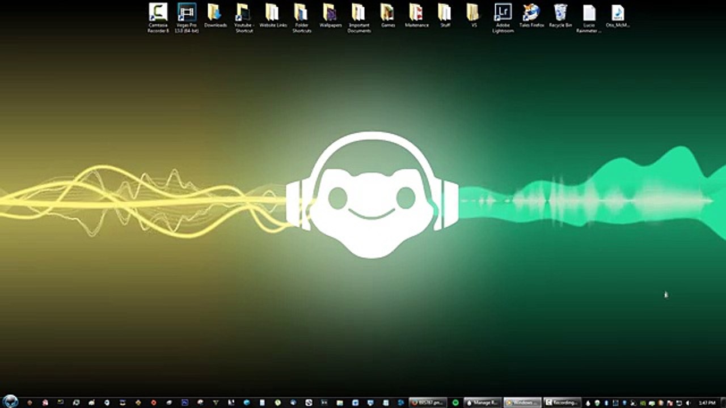Select the VS folder on desktop
The width and height of the screenshot is (726, 408).
pos(474,15)
